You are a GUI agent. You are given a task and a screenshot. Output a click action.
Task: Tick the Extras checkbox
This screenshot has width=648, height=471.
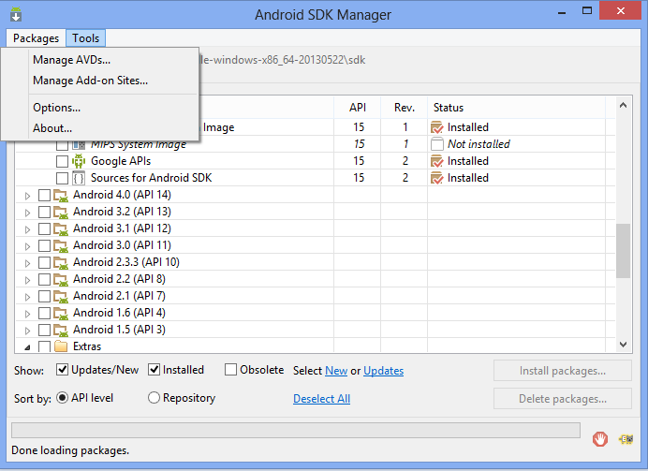point(44,346)
